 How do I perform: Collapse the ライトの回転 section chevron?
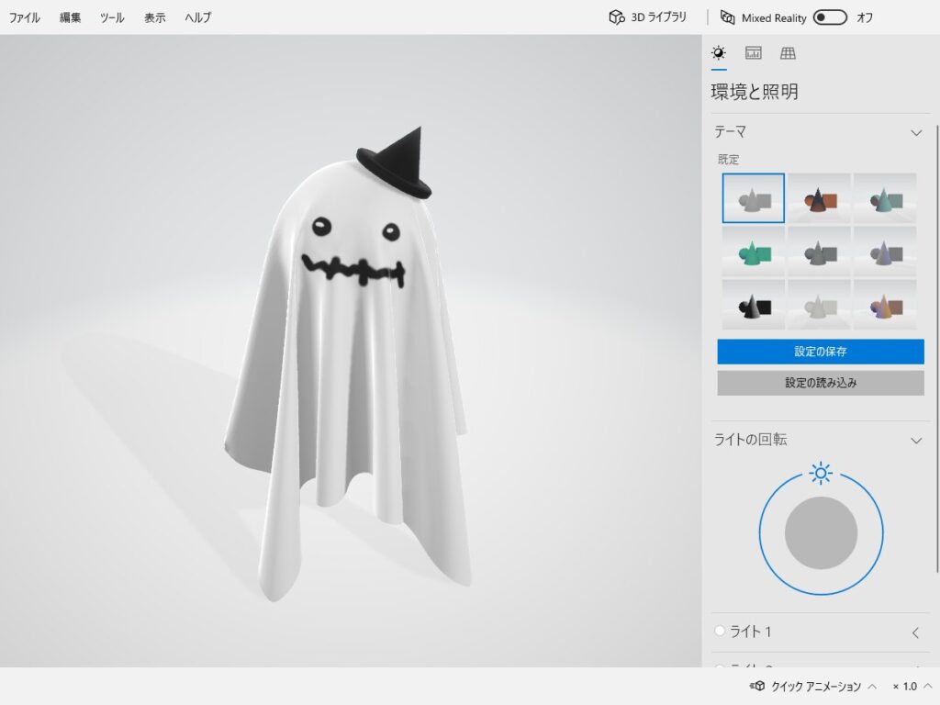915,441
